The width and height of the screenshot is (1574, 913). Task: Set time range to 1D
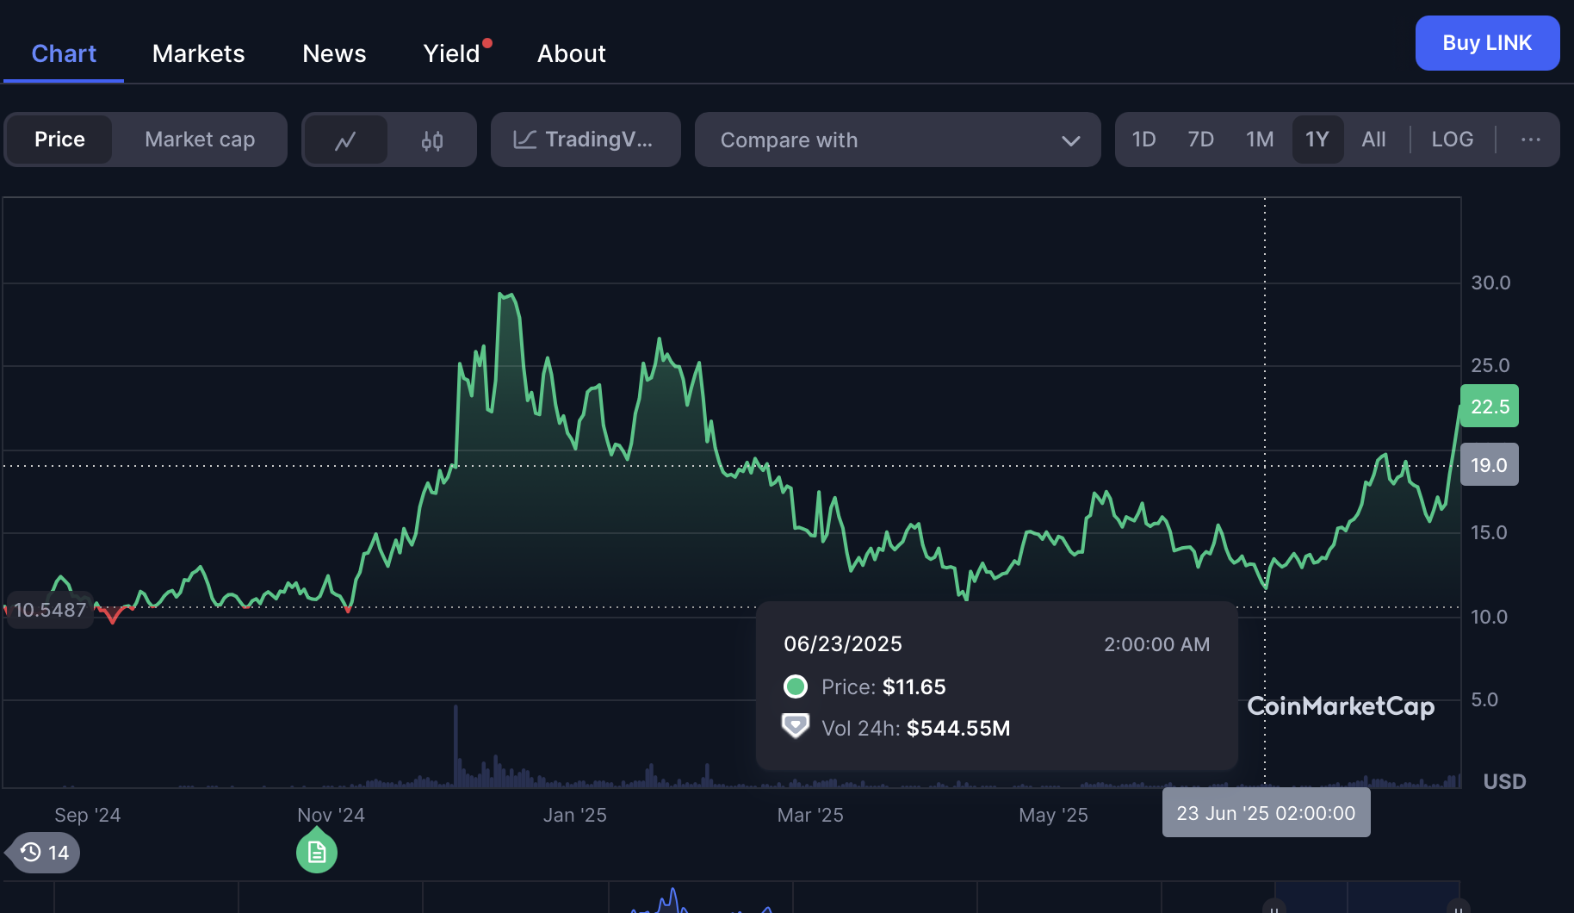[1143, 140]
